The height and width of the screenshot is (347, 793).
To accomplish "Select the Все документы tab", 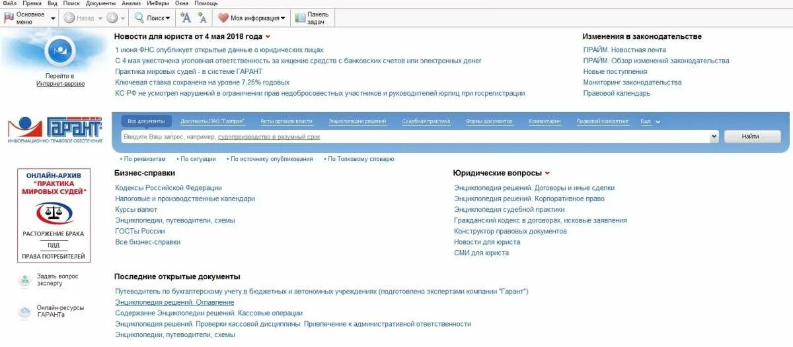I will 146,121.
